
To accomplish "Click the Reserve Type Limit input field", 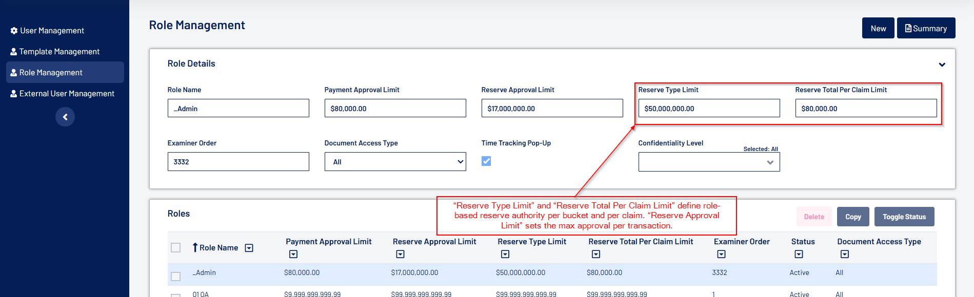I will pos(709,109).
